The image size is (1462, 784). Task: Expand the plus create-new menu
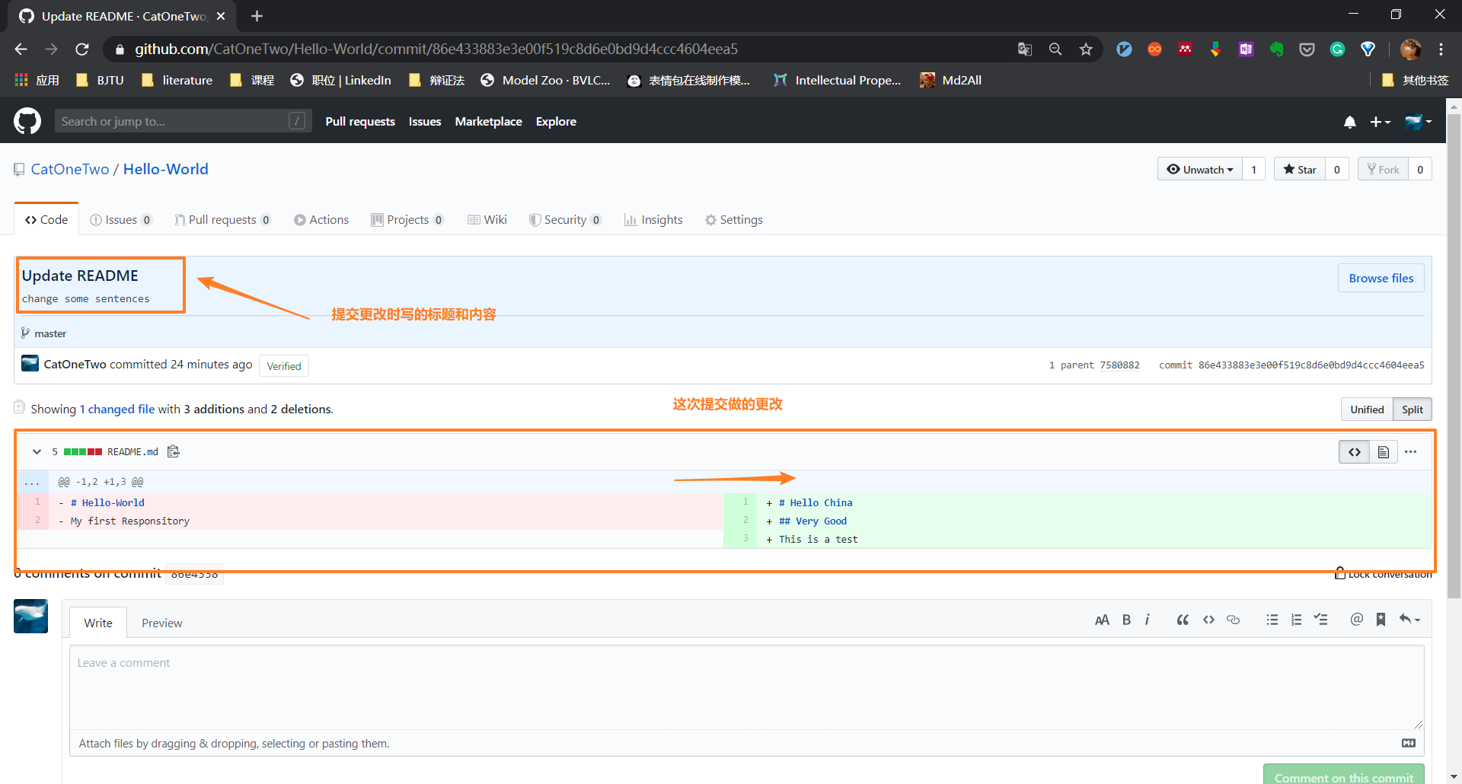[x=1380, y=122]
